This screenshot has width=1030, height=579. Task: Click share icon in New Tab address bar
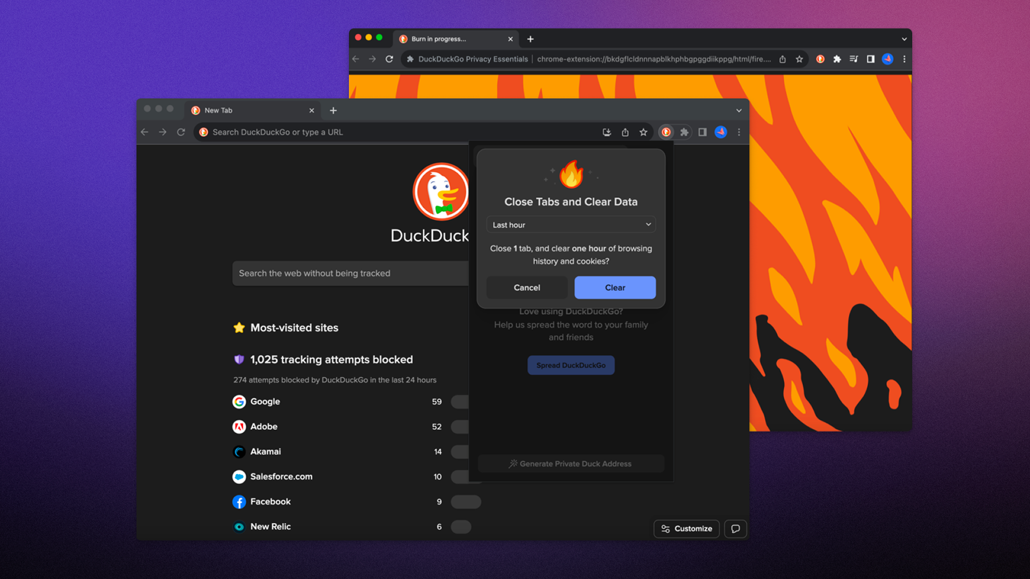(625, 132)
